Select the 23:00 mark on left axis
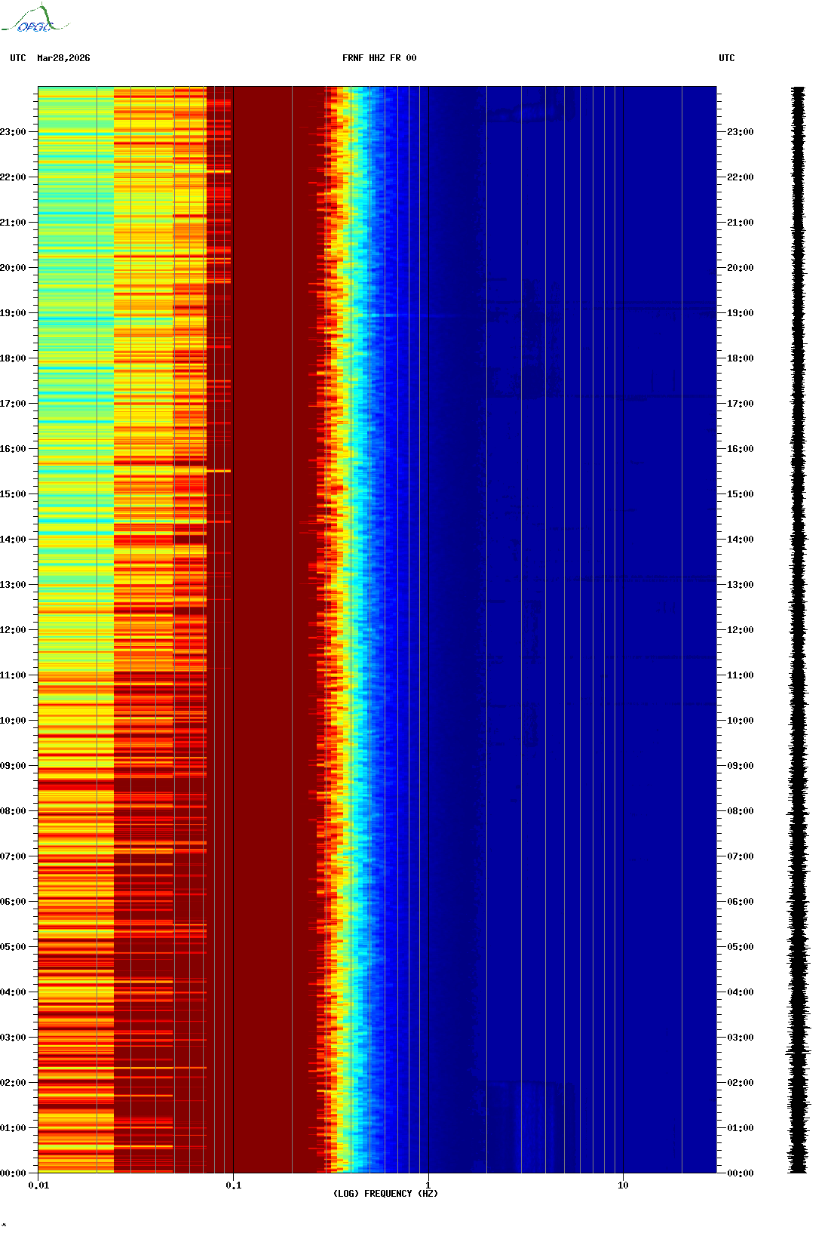This screenshot has height=1233, width=831. click(14, 132)
